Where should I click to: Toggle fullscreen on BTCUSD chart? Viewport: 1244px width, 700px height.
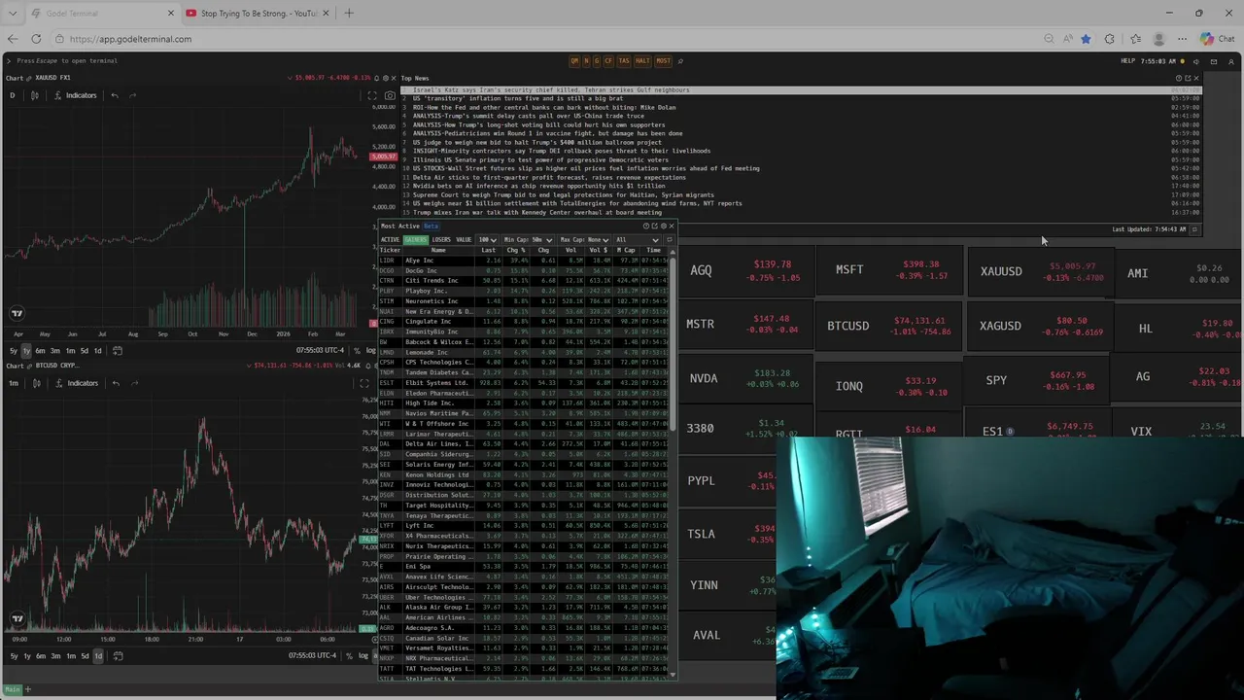[364, 383]
